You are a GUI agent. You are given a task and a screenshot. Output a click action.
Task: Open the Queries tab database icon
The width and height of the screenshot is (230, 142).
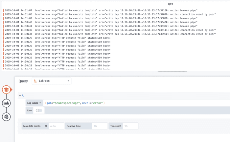[6, 90]
